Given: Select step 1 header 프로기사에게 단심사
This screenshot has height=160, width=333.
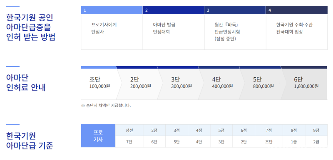Looking at the screenshot, I should [x=112, y=28].
